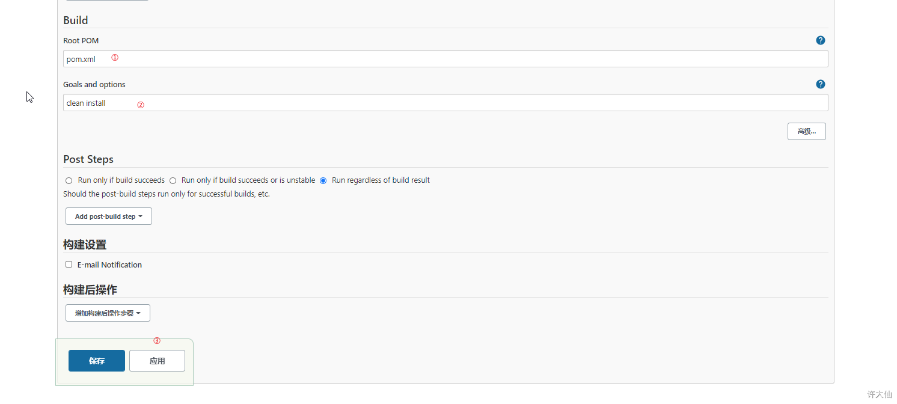Select Run only if succeeds or unstable

tap(173, 180)
